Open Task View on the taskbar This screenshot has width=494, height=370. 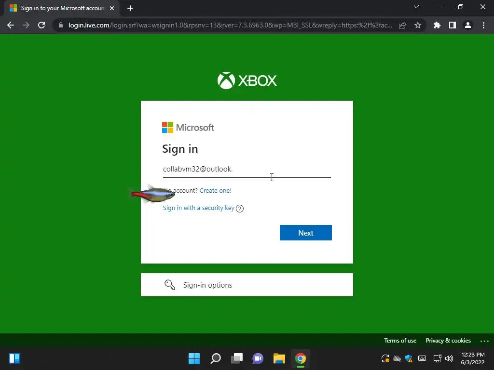point(237,358)
